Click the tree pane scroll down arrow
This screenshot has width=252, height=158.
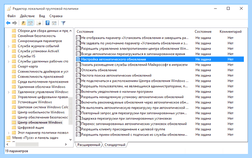tap(71, 140)
